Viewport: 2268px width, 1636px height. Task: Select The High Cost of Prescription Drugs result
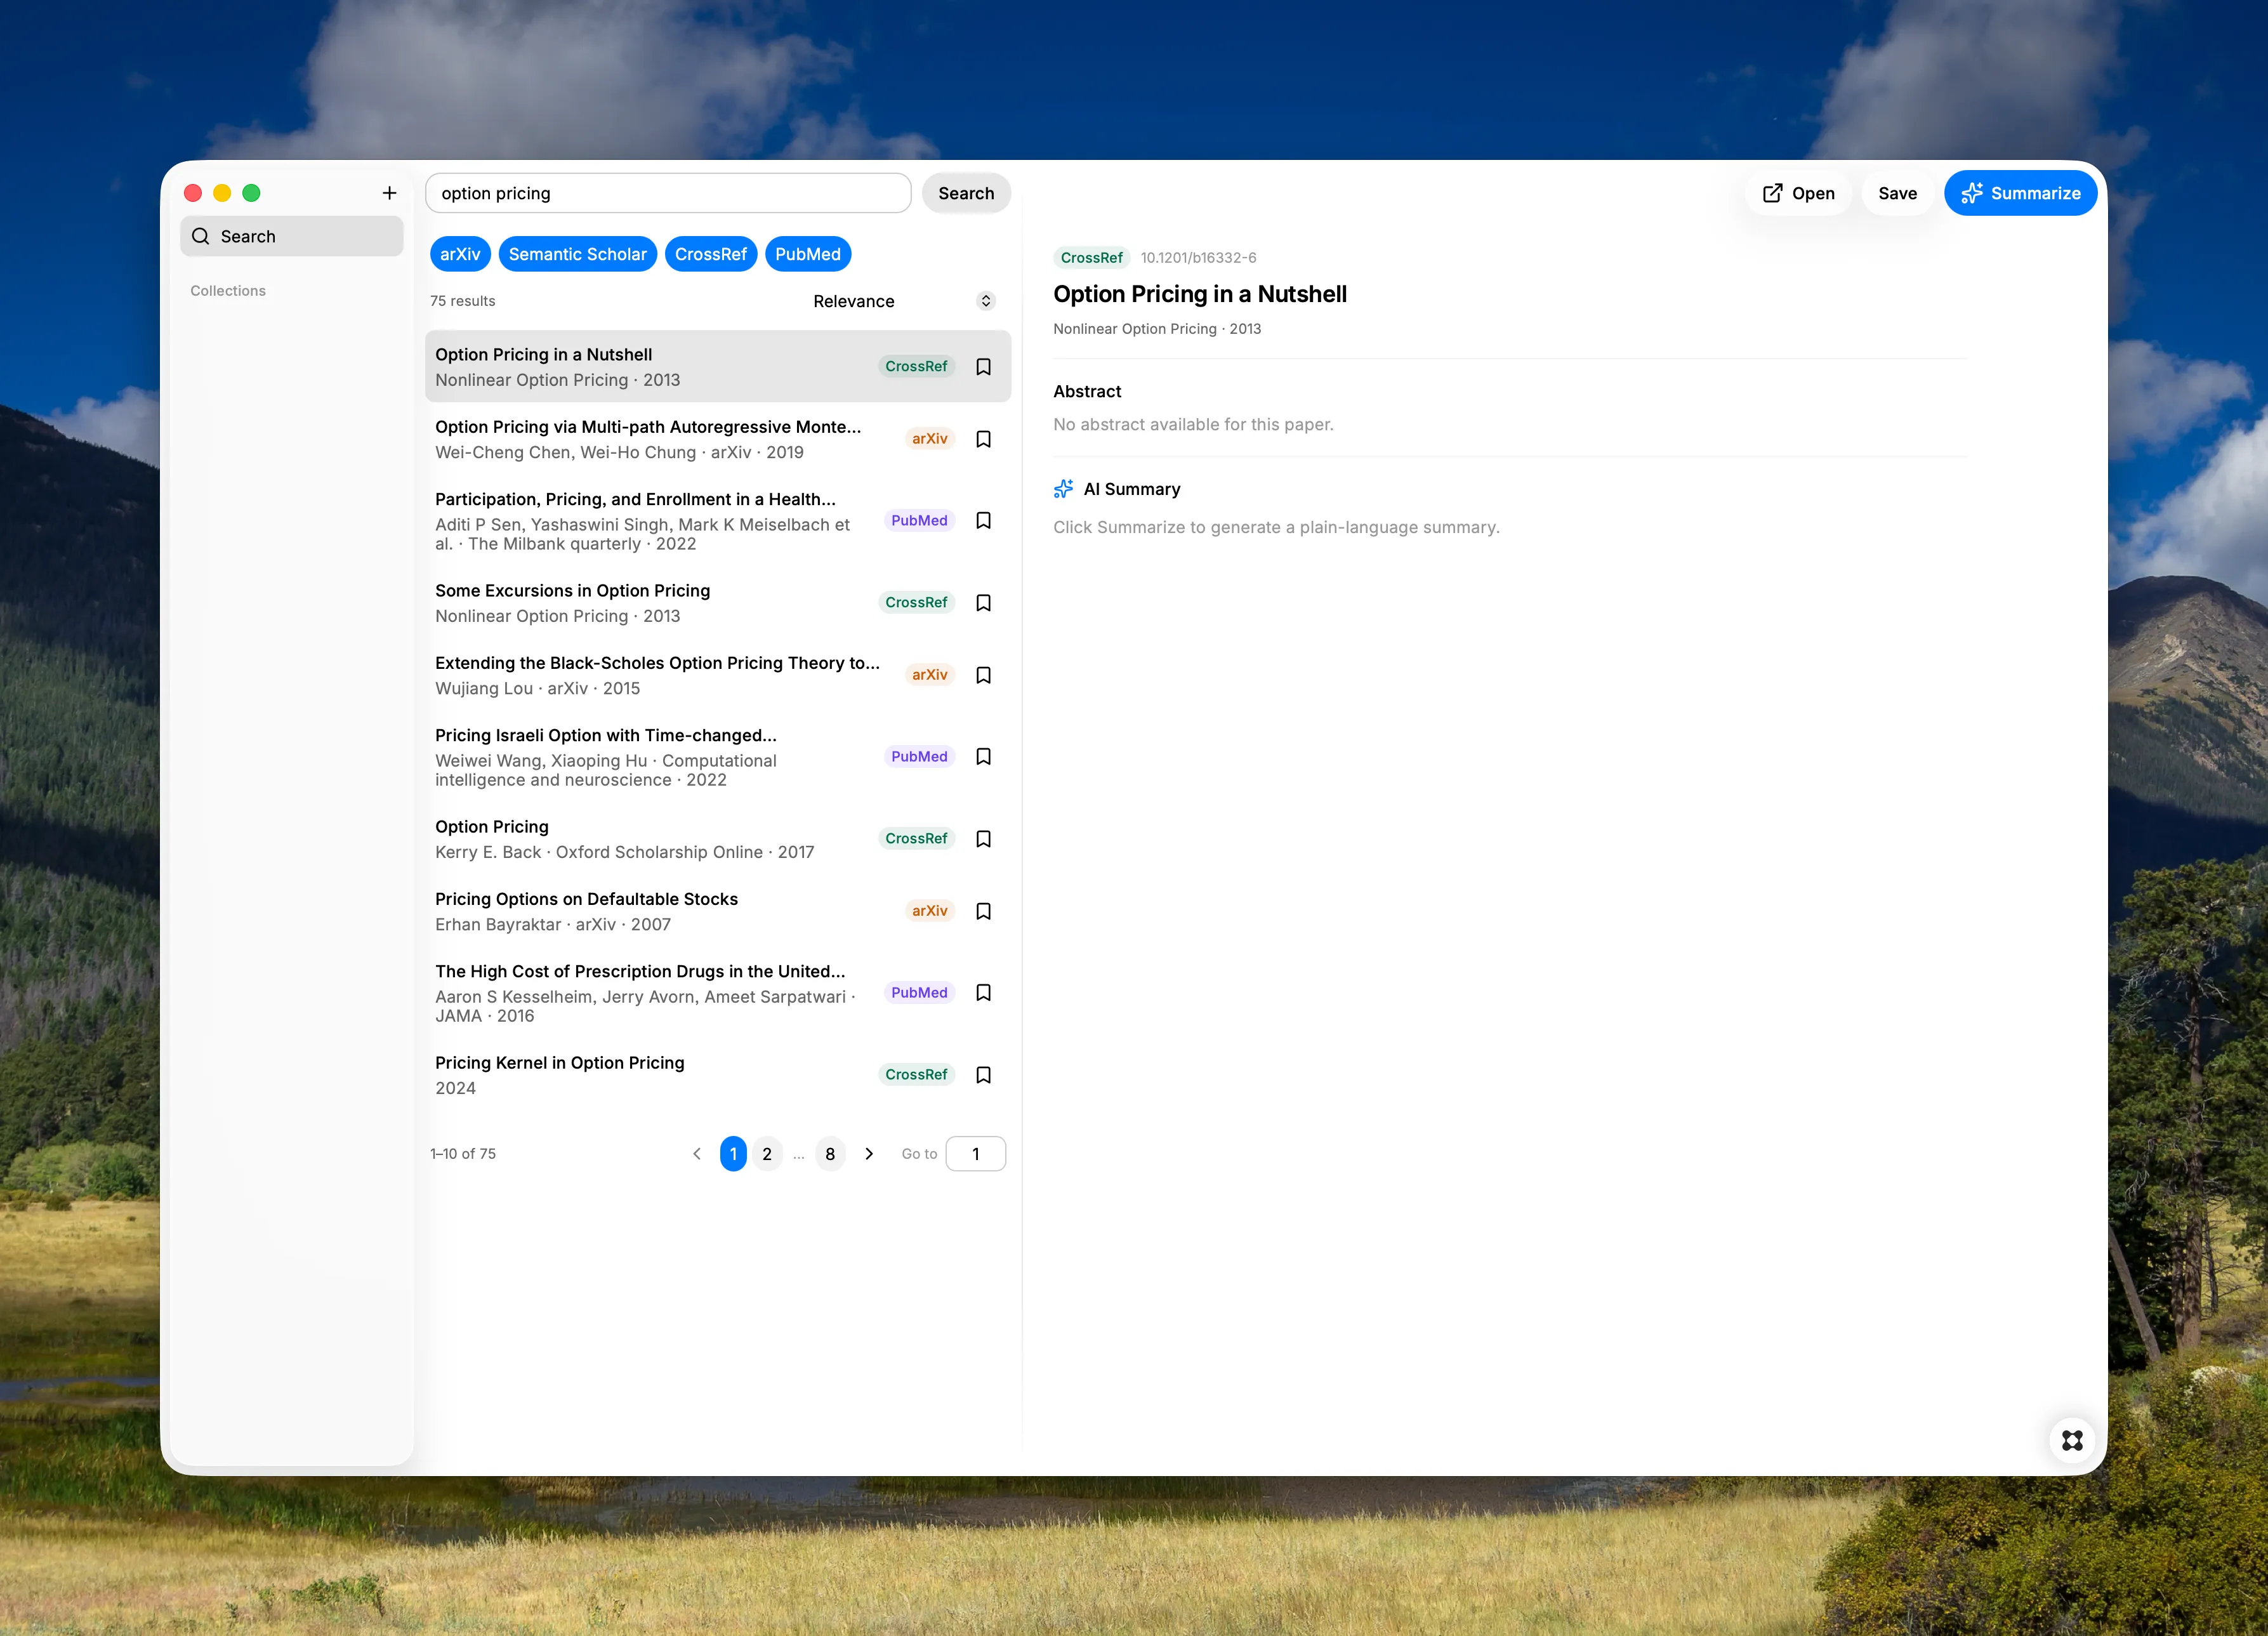click(718, 993)
